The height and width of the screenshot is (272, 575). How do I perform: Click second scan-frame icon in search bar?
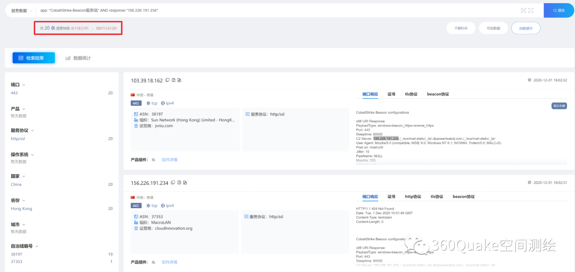point(531,11)
